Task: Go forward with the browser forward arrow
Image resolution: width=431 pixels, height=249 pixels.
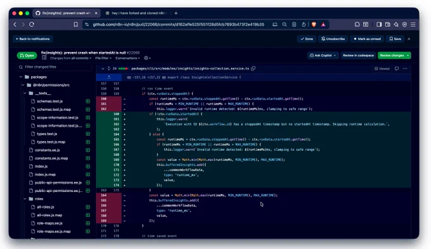Action: point(23,25)
